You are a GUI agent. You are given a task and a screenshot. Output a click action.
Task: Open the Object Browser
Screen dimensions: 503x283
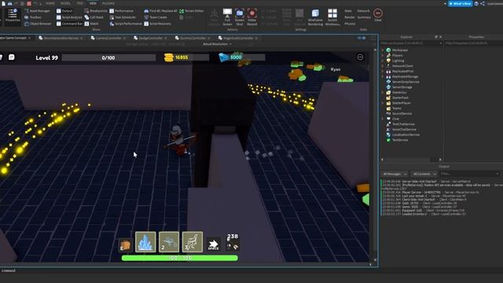(x=38, y=24)
